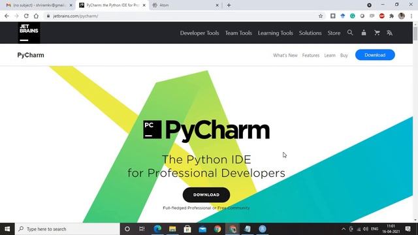Open the notification center icon
This screenshot has height=235, width=418.
408,229
